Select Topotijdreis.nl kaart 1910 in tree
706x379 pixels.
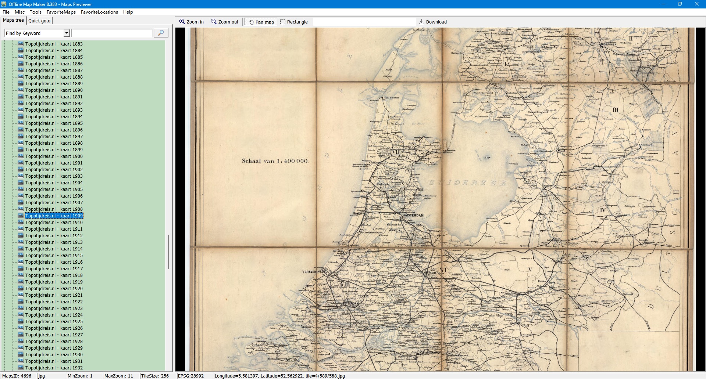[54, 223]
